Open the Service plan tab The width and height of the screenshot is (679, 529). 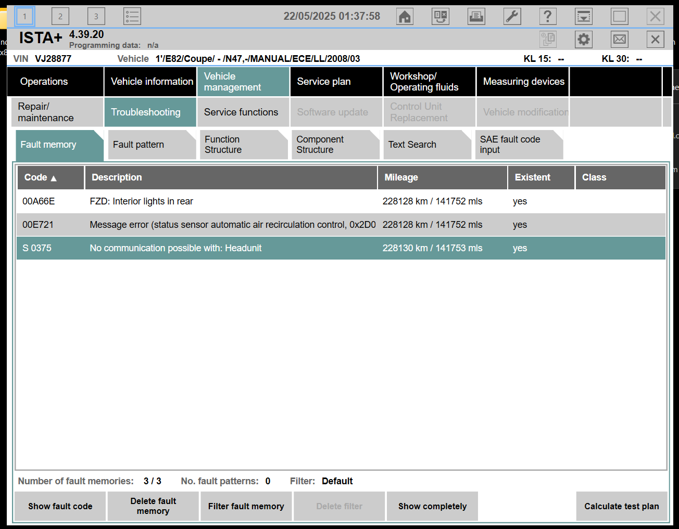(x=336, y=82)
